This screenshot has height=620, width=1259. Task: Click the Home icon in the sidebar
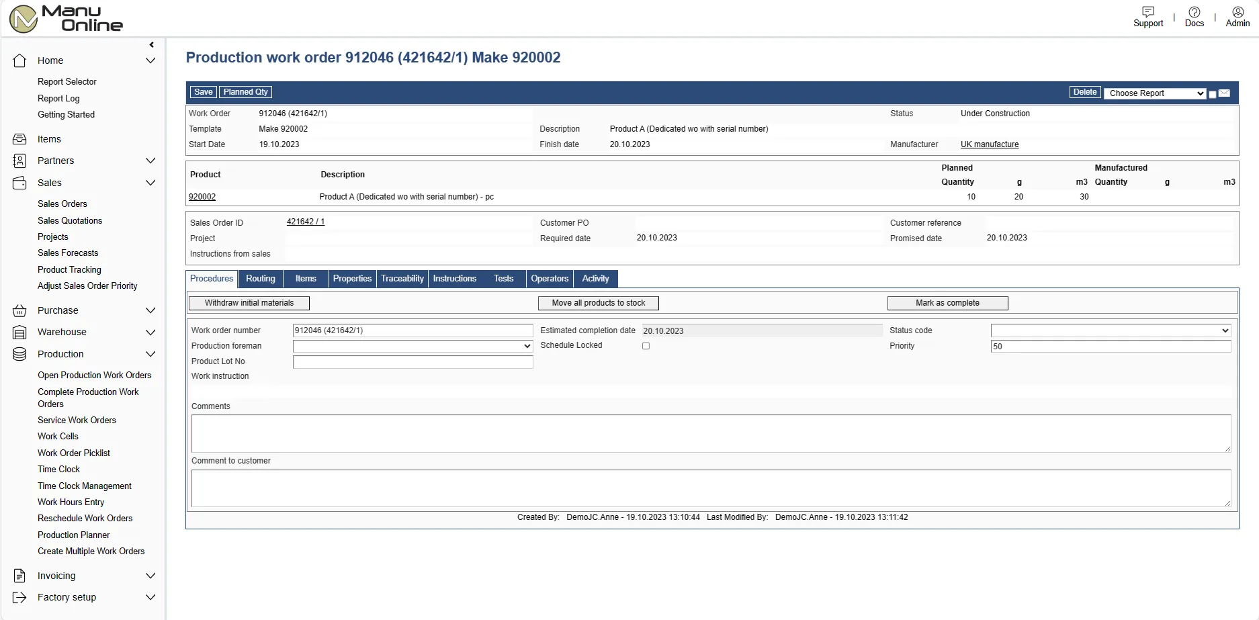19,60
